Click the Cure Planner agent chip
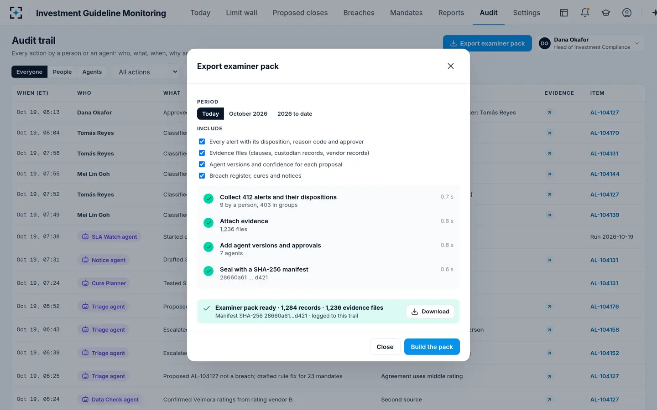657x410 pixels. 104,283
